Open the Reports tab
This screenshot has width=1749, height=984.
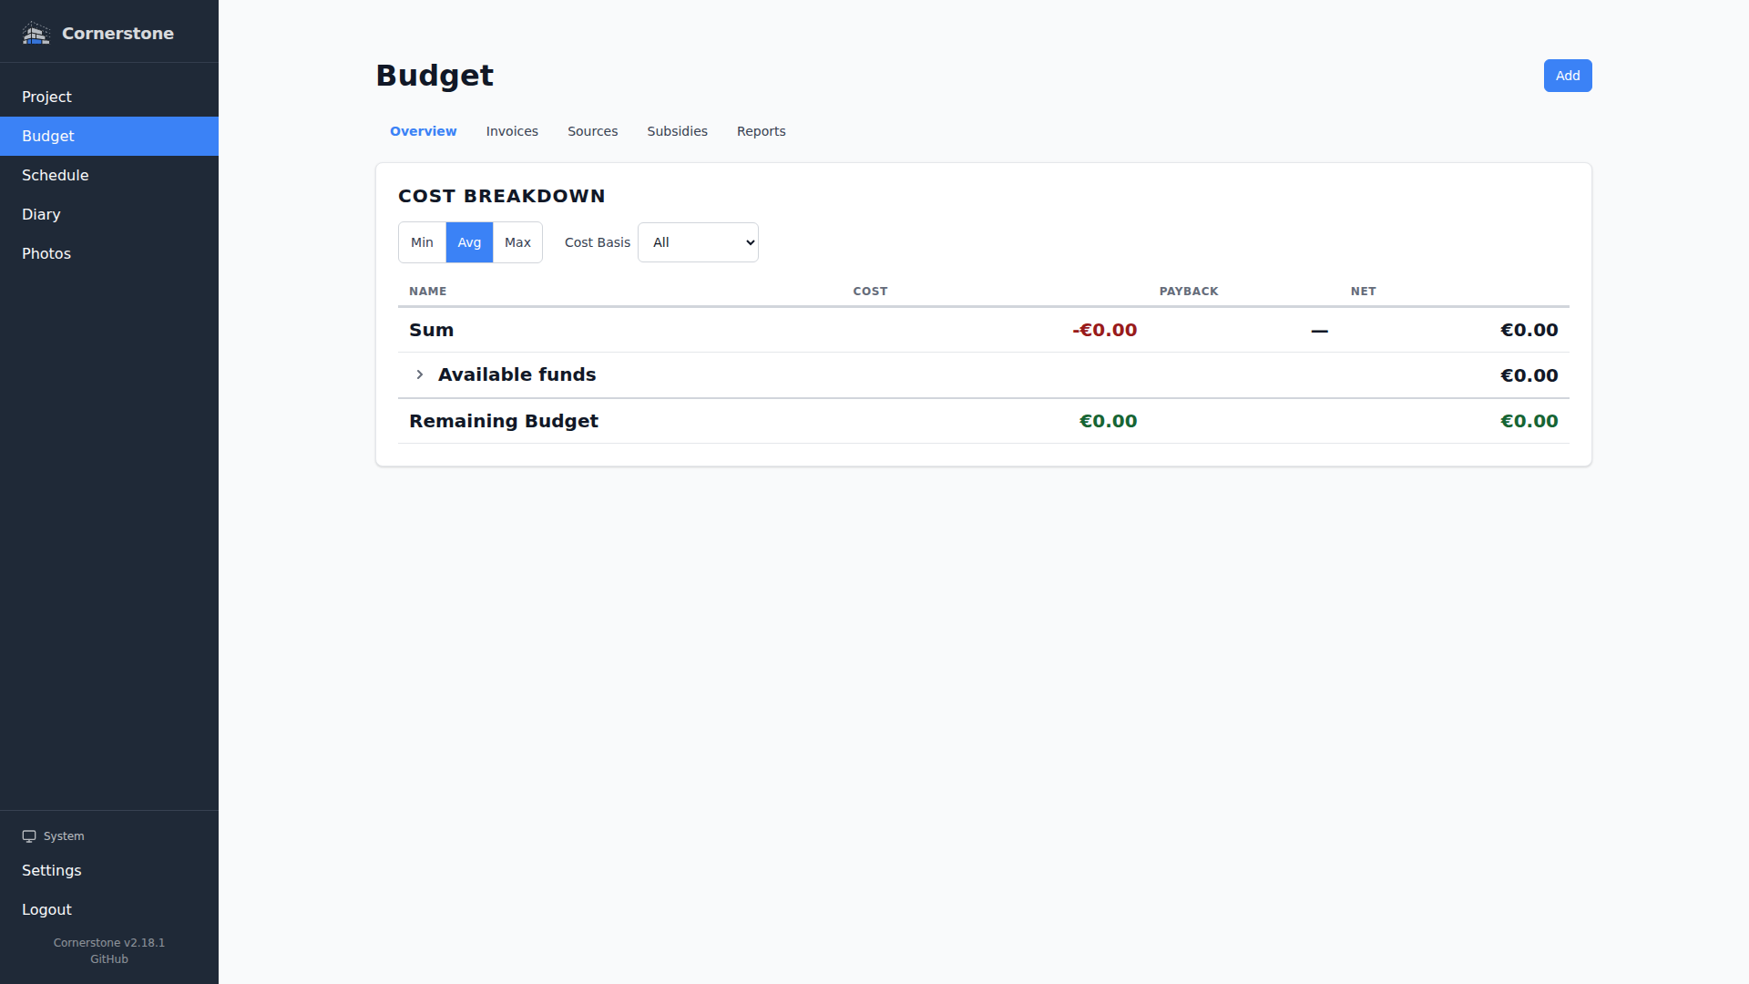(x=762, y=131)
